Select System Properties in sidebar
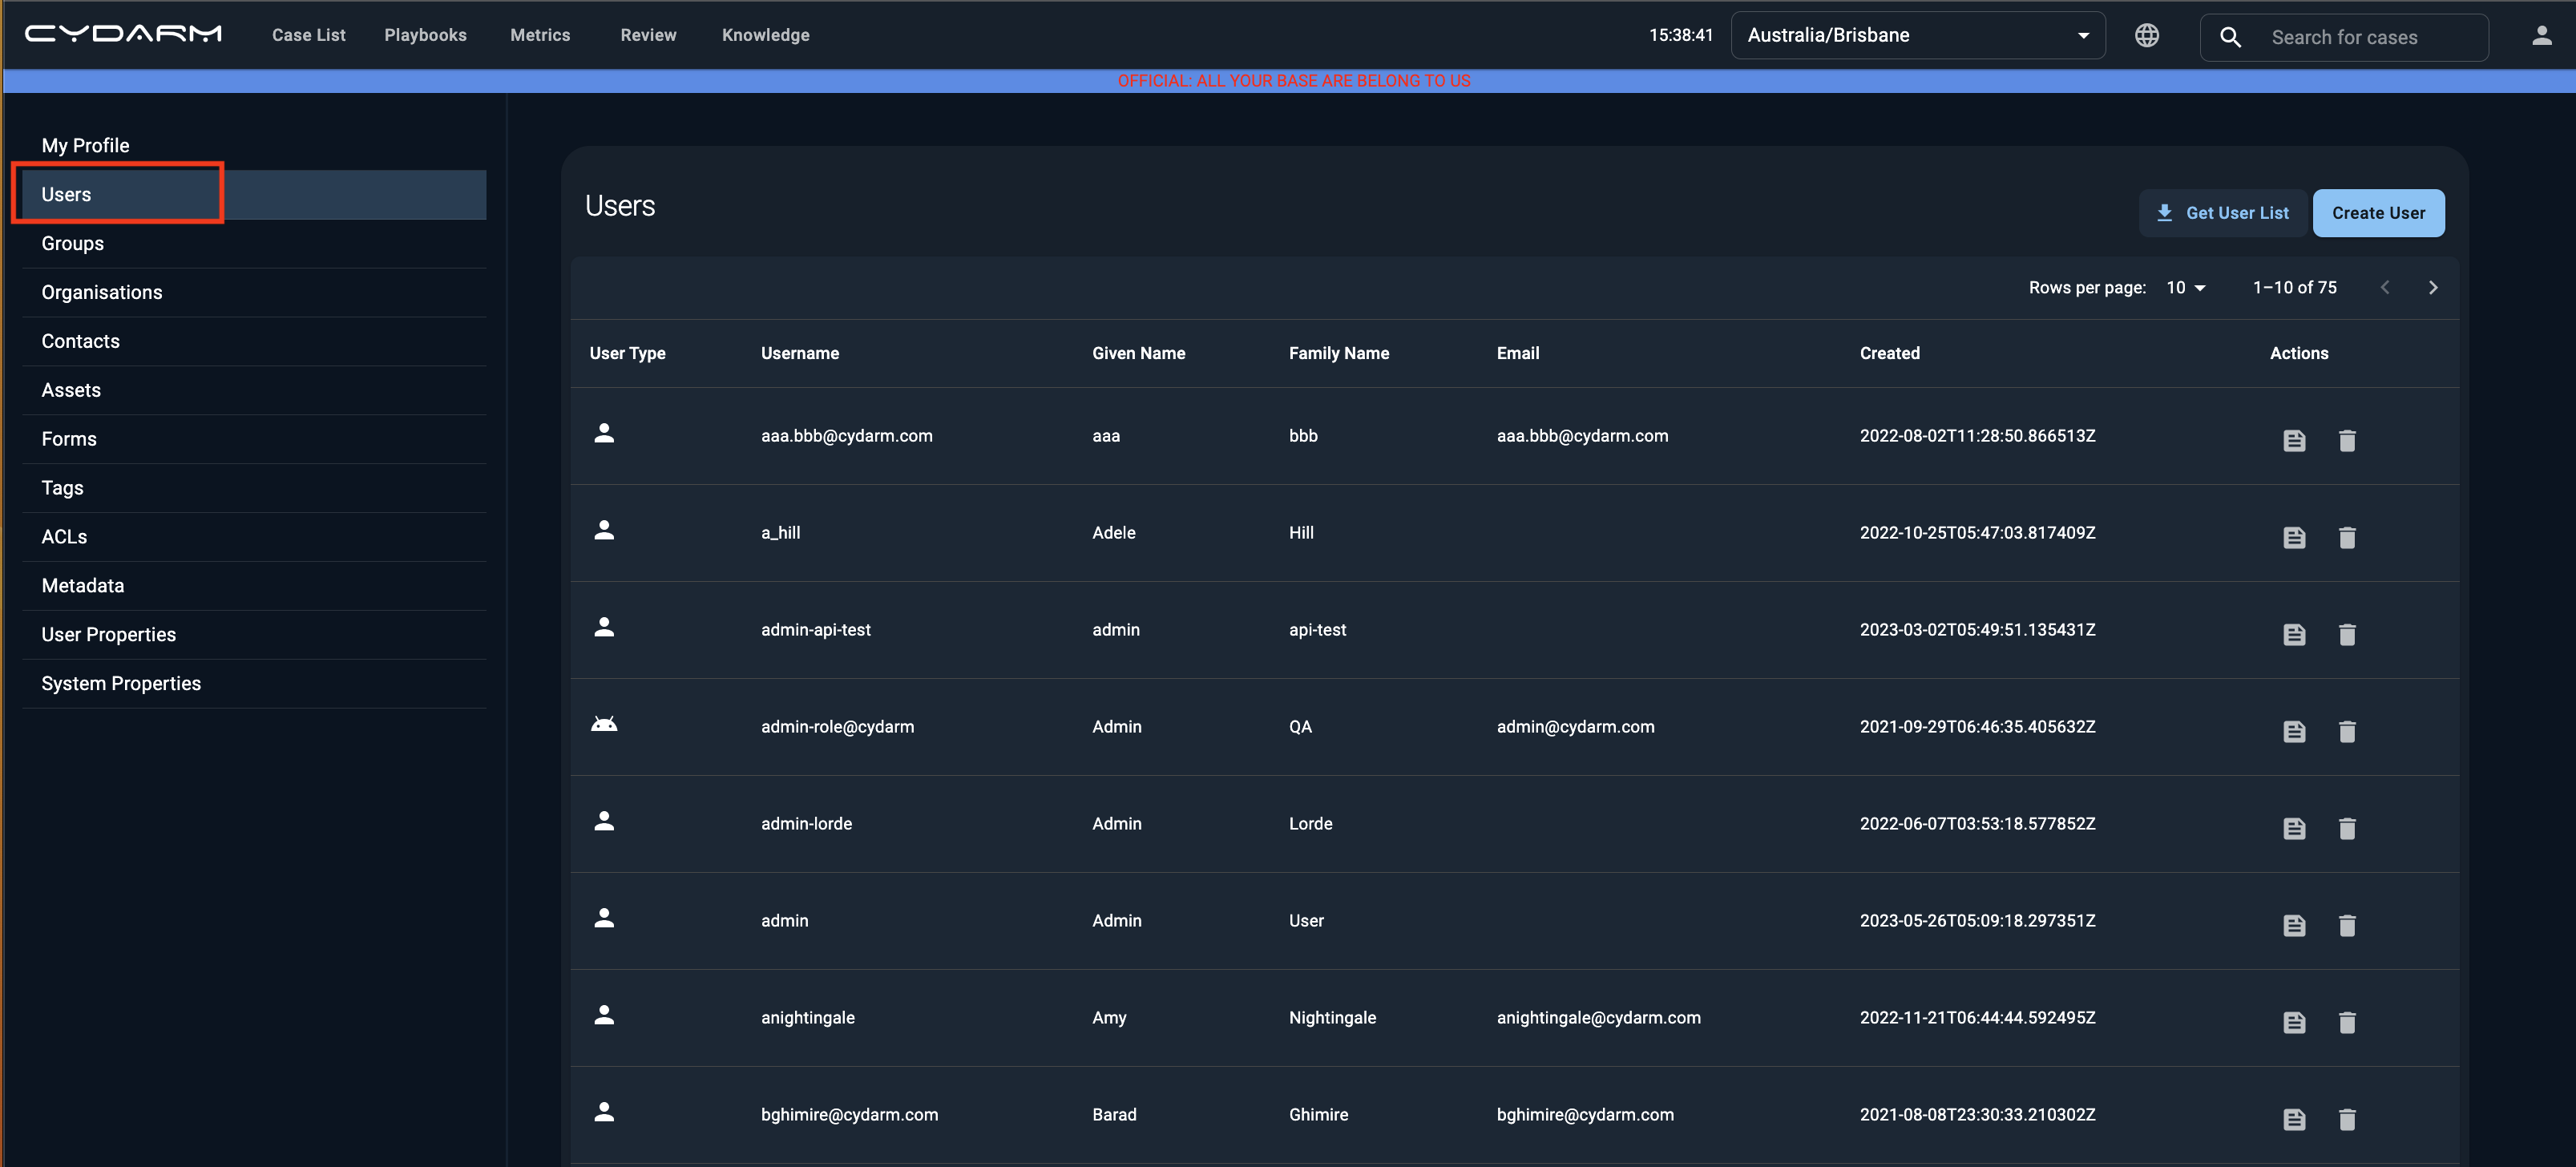 tap(254, 685)
